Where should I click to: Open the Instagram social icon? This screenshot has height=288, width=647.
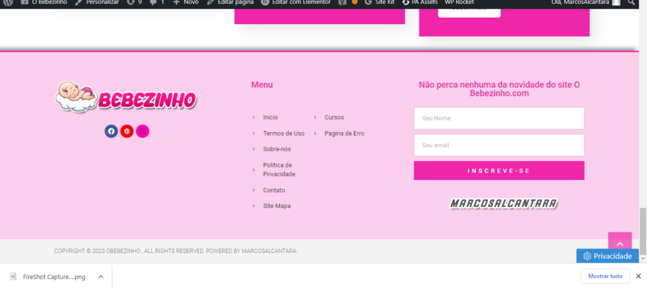[143, 131]
